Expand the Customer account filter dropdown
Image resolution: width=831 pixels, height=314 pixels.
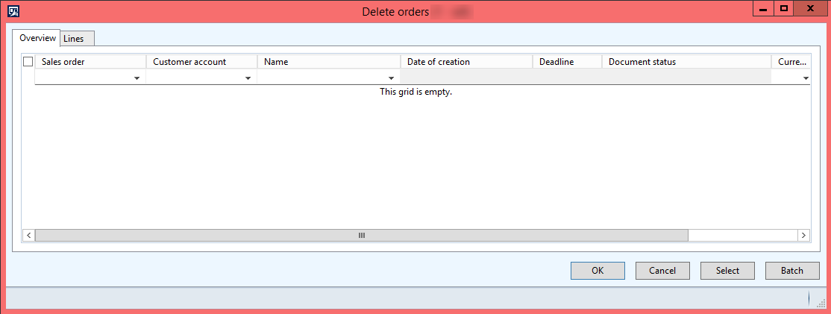248,78
